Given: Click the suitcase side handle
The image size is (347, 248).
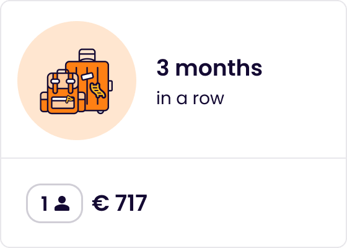Looking at the screenshot, I should 111,86.
